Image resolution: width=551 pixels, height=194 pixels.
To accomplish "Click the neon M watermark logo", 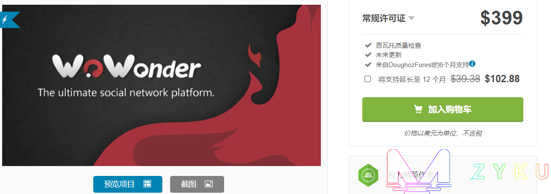I will [x=418, y=171].
